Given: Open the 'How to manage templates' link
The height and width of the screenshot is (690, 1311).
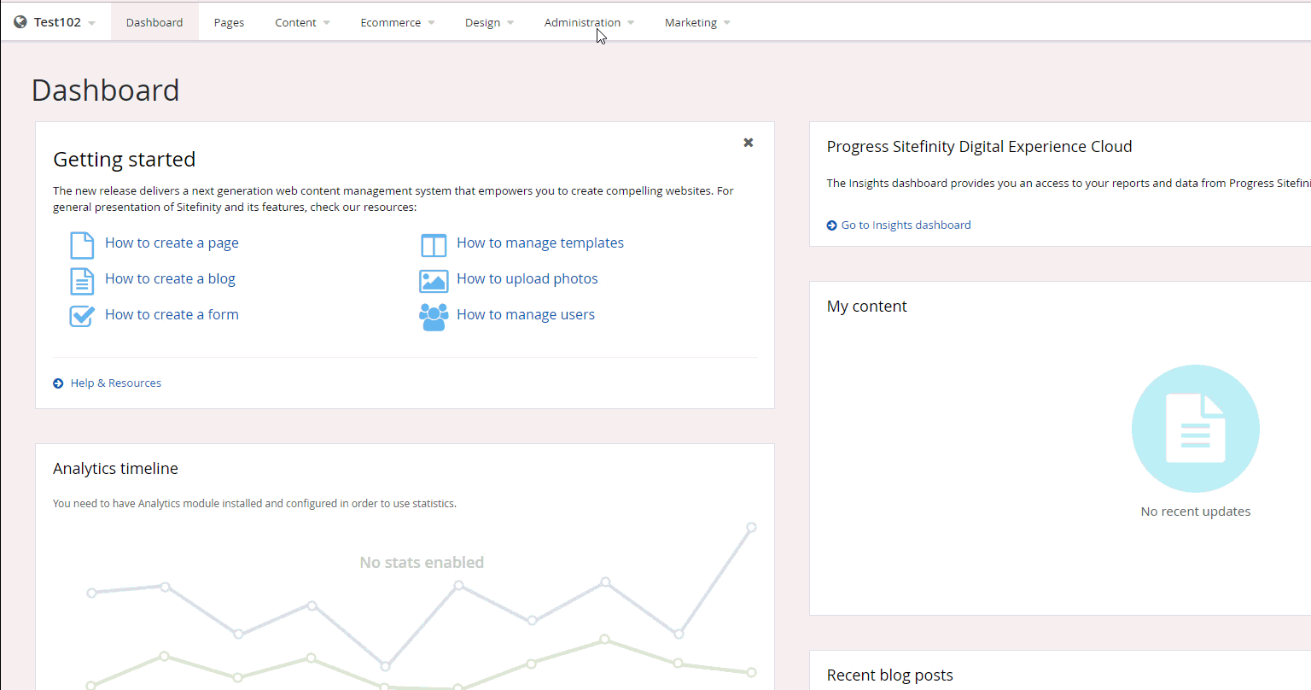Looking at the screenshot, I should (539, 243).
